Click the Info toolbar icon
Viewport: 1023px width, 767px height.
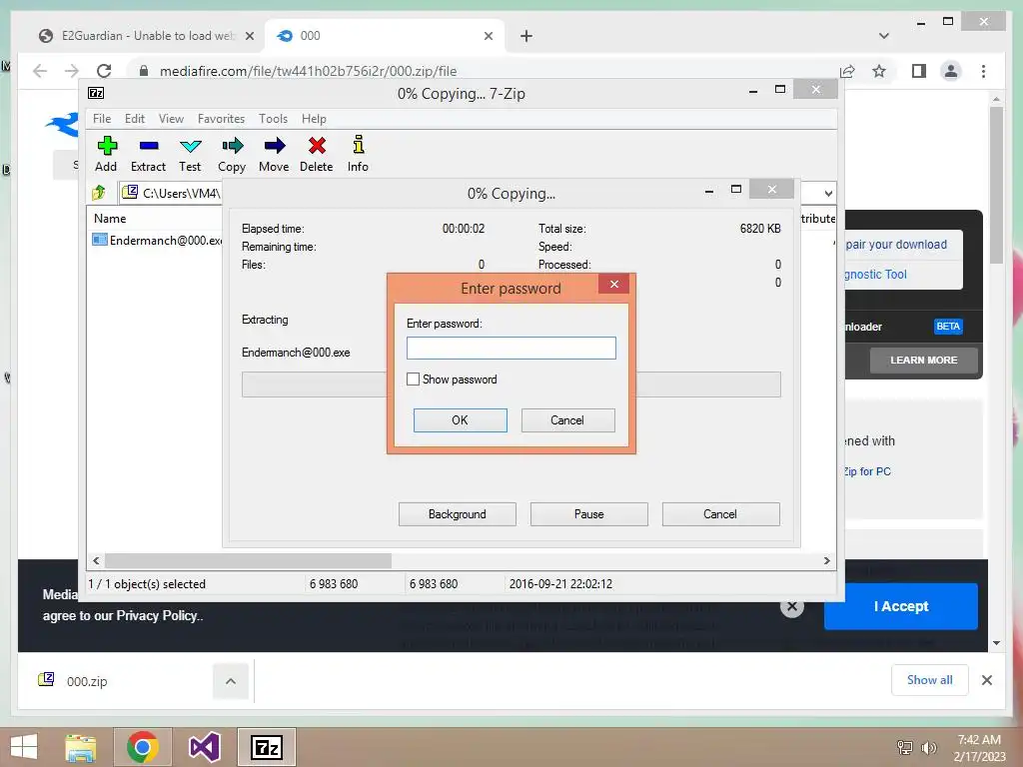click(358, 153)
